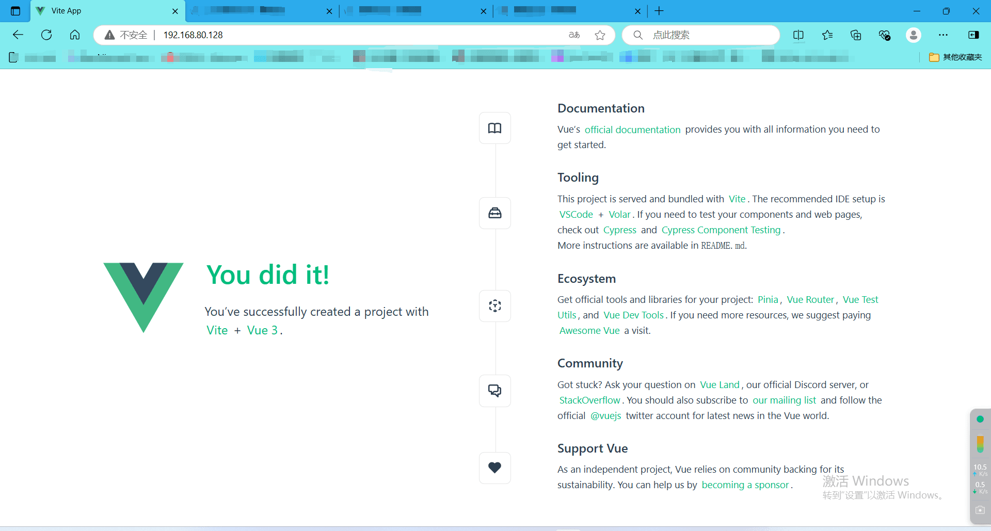This screenshot has height=531, width=991.
Task: Open the Pinia link
Action: pyautogui.click(x=768, y=300)
